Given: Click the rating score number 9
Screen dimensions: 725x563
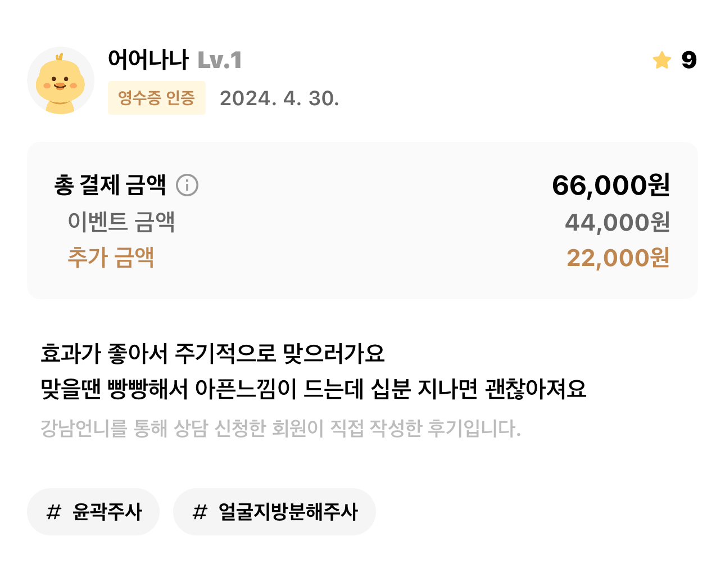Looking at the screenshot, I should click(688, 60).
